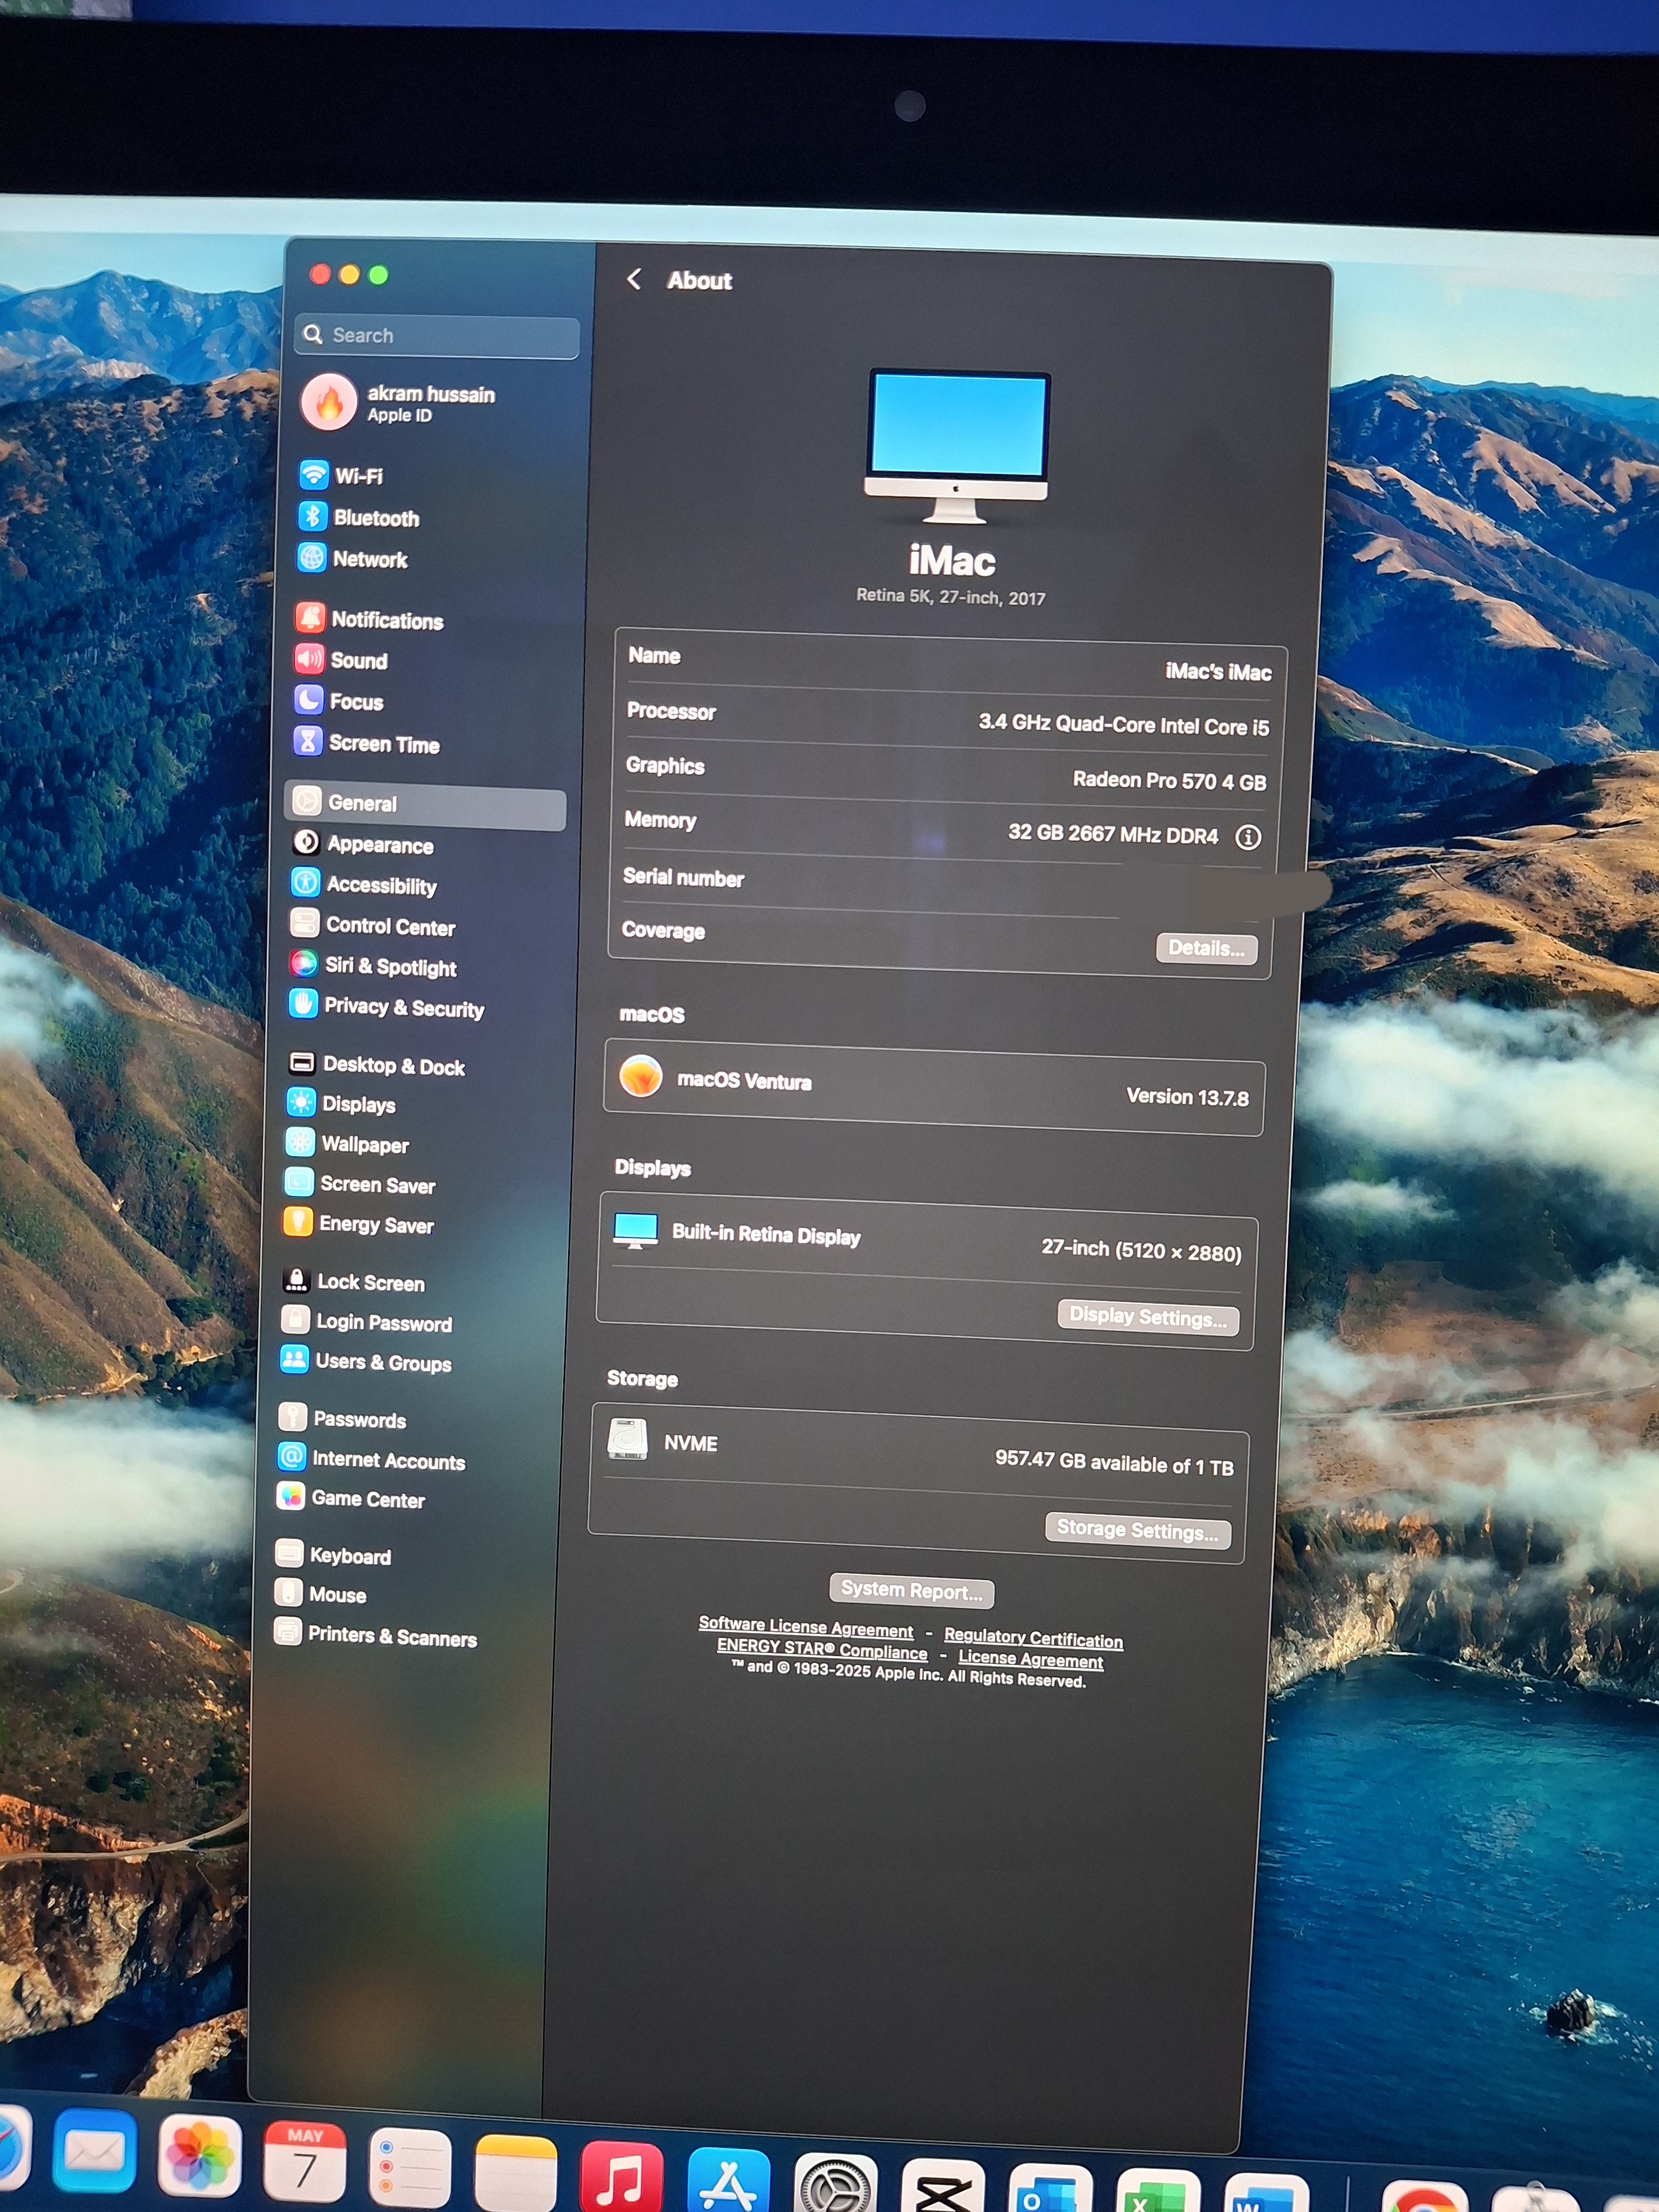1659x2212 pixels.
Task: Open the License Agreement link next to ENERGY STAR Compliance
Action: point(1030,1660)
